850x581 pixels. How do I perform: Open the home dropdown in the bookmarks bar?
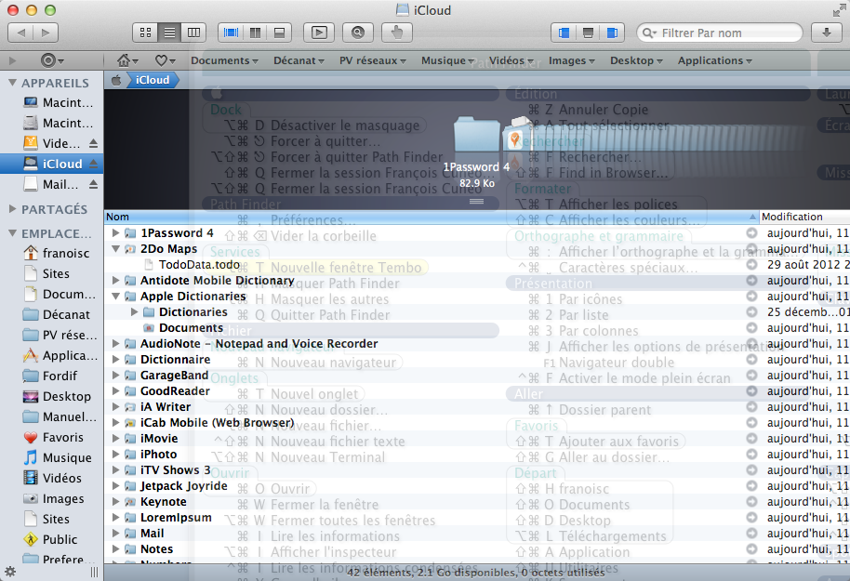coord(128,60)
